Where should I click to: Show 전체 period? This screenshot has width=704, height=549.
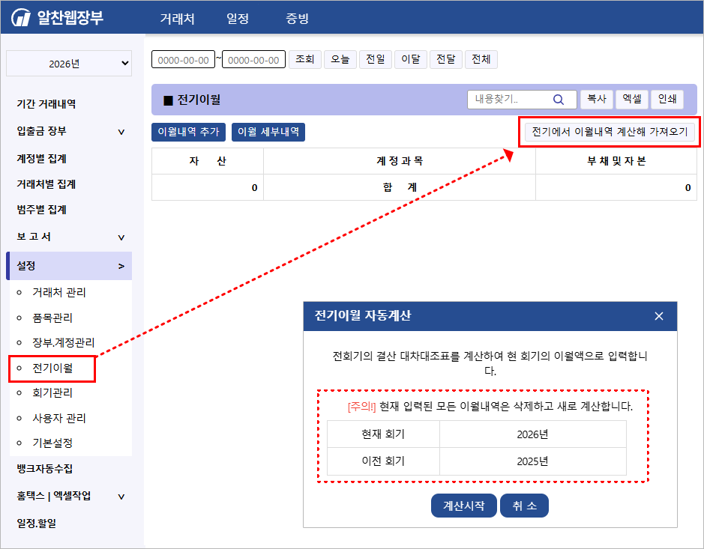481,59
